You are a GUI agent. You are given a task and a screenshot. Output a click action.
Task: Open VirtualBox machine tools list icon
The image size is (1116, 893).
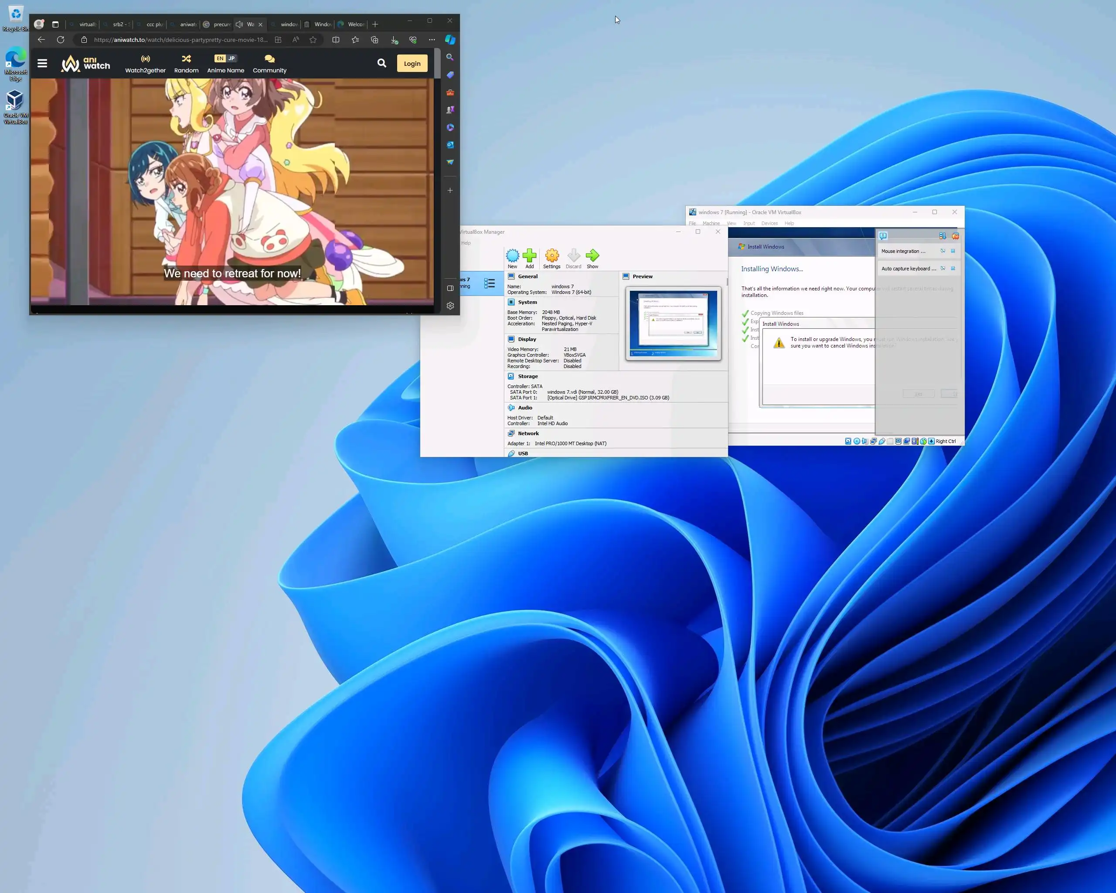coord(489,283)
